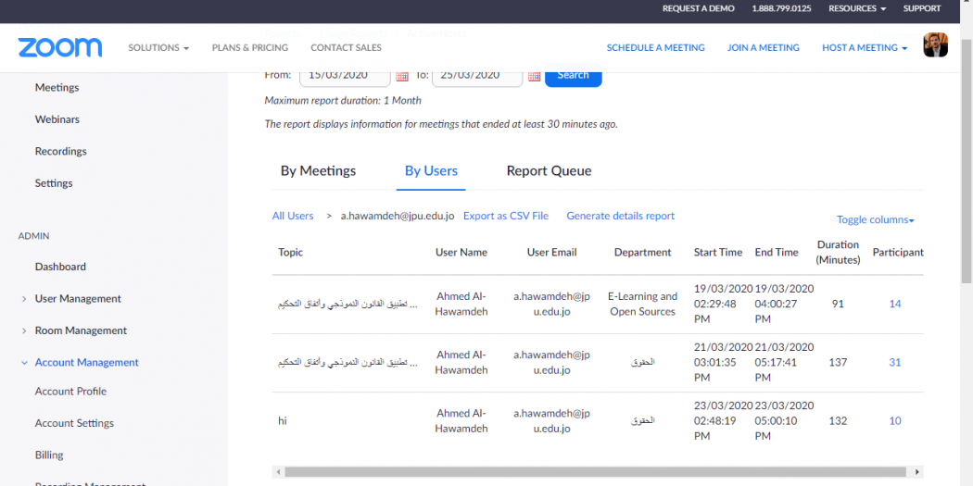Open Account Profile in the sidebar
This screenshot has width=973, height=486.
click(70, 392)
